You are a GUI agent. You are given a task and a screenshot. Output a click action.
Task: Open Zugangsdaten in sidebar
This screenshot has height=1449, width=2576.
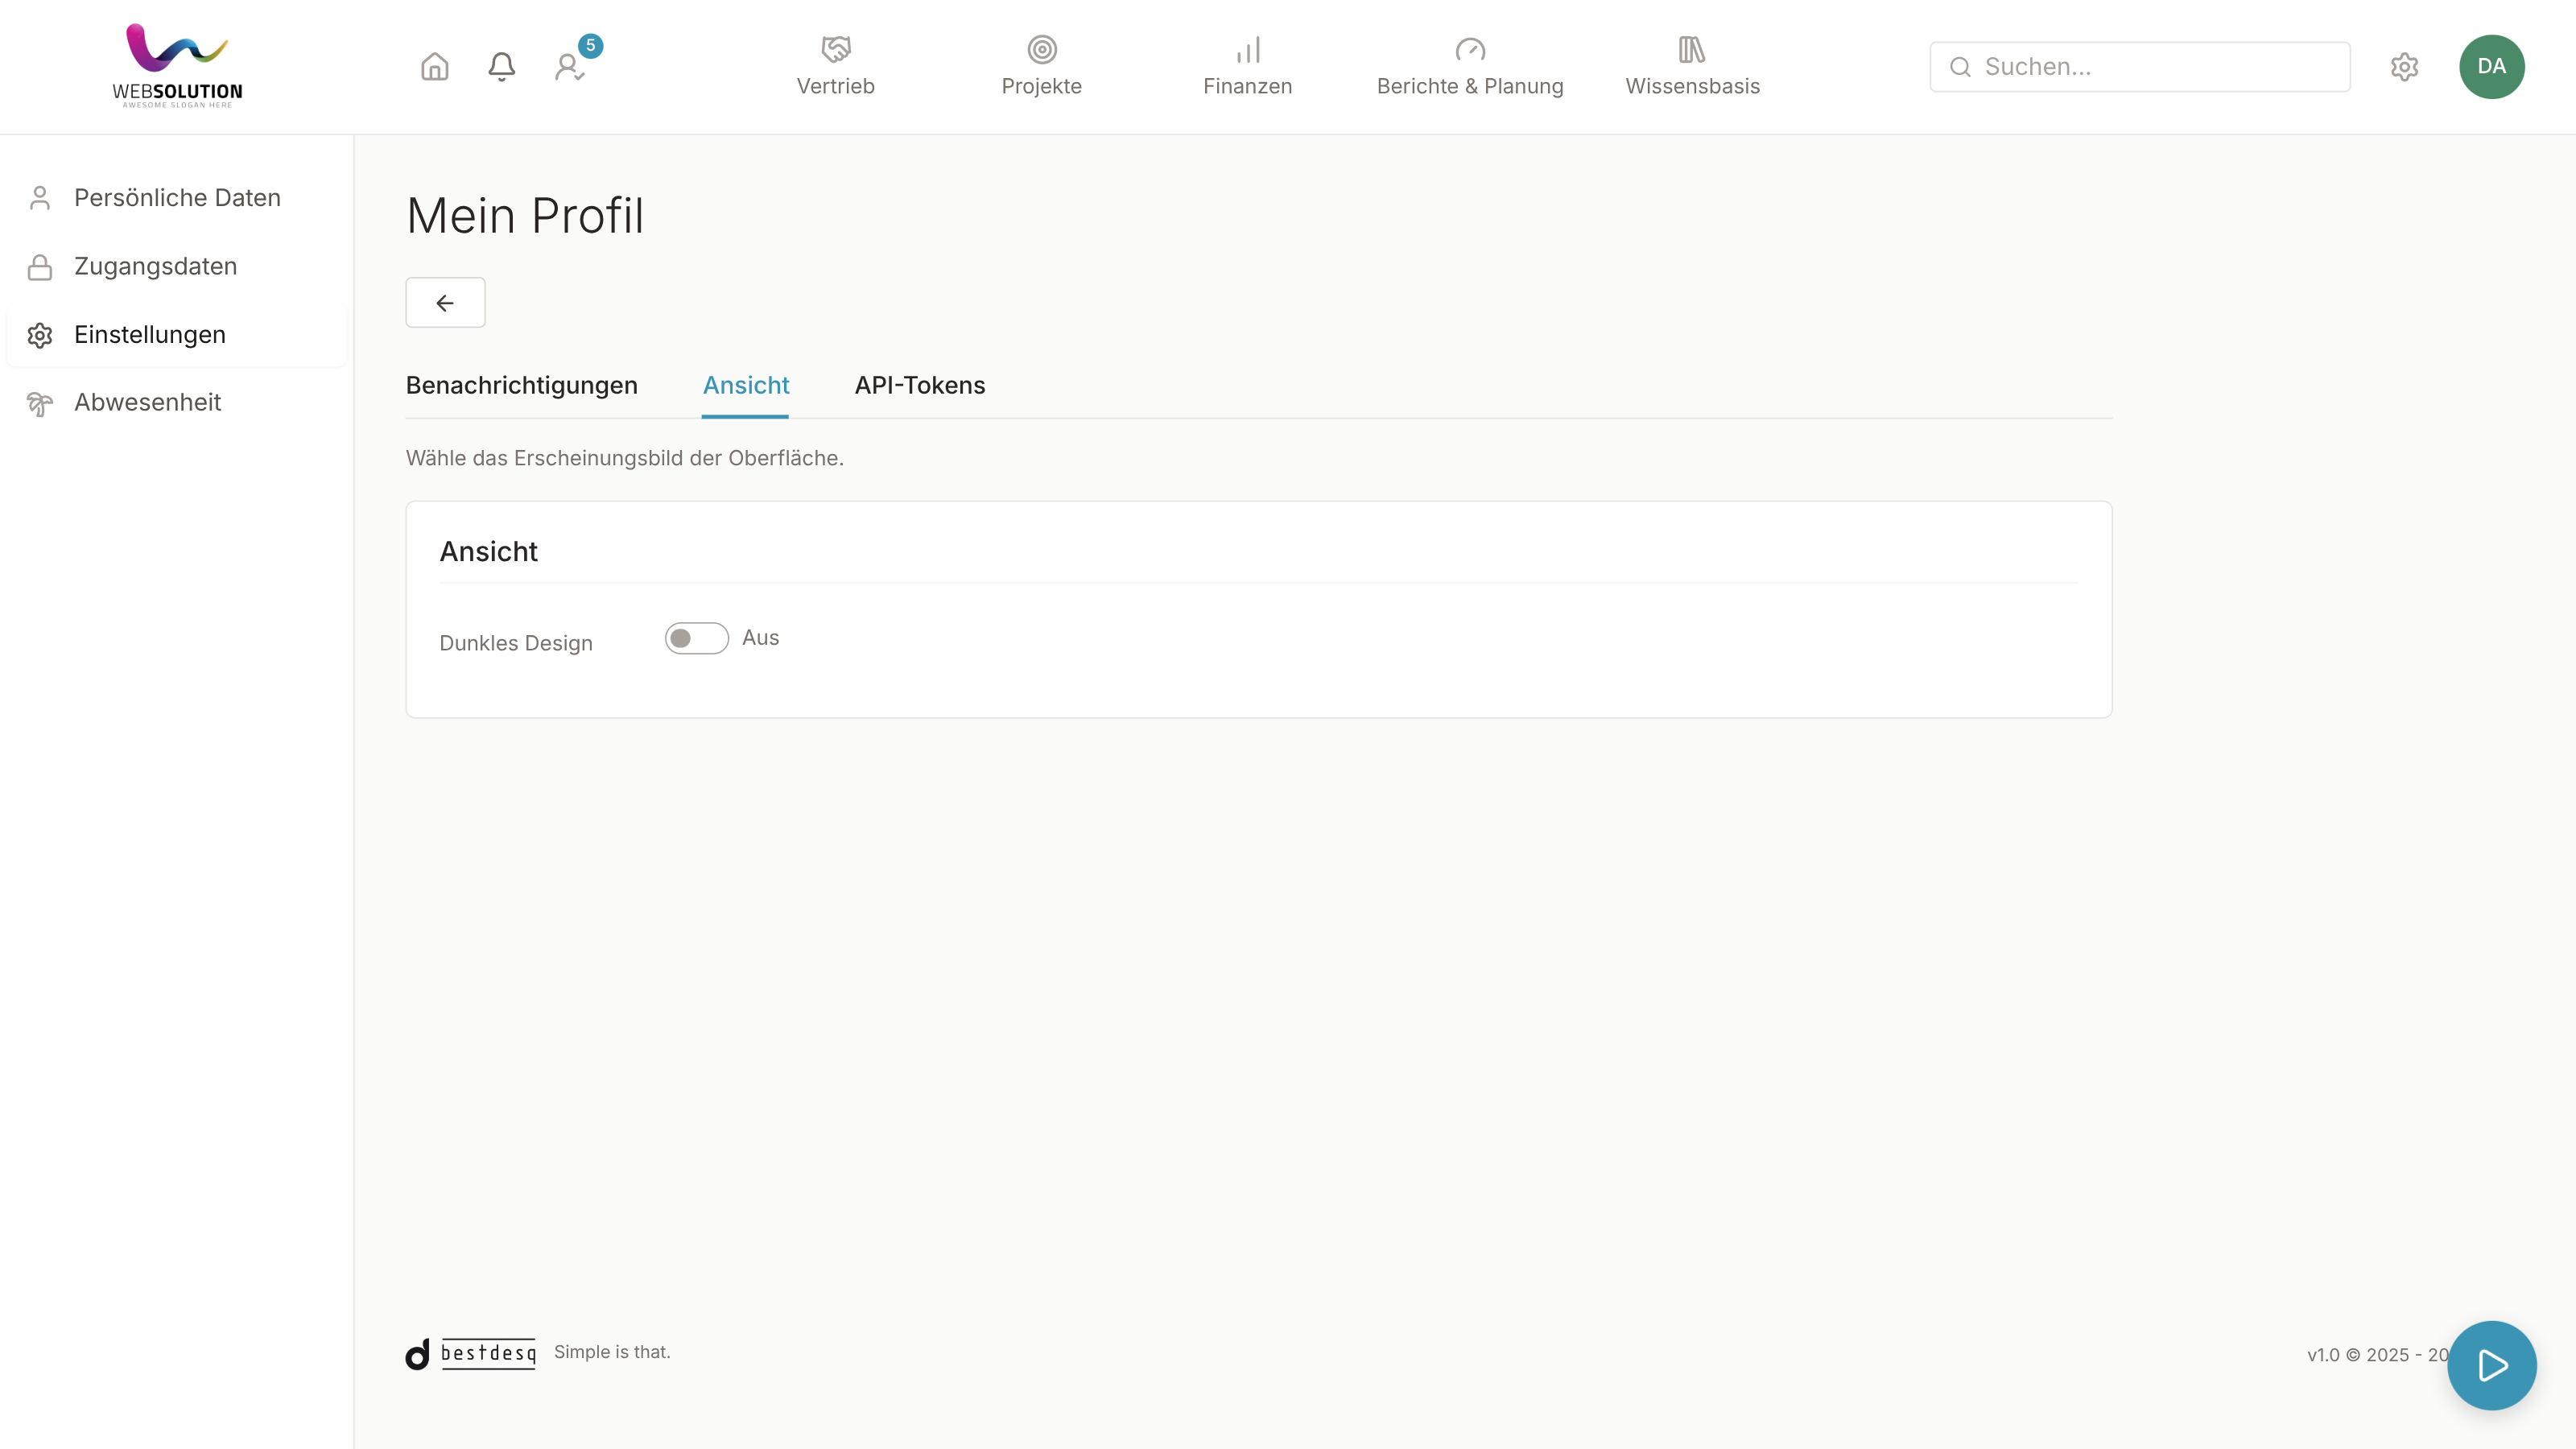[x=177, y=267]
